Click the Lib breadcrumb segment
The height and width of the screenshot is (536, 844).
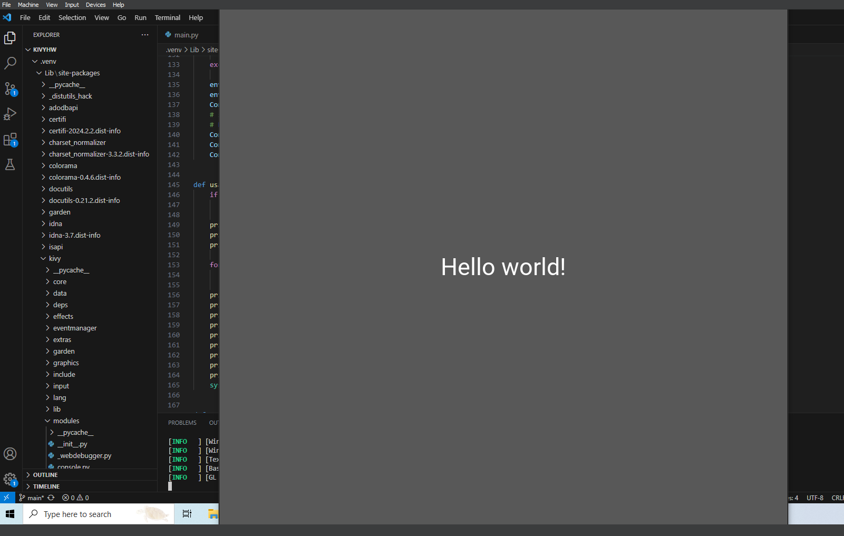coord(195,50)
